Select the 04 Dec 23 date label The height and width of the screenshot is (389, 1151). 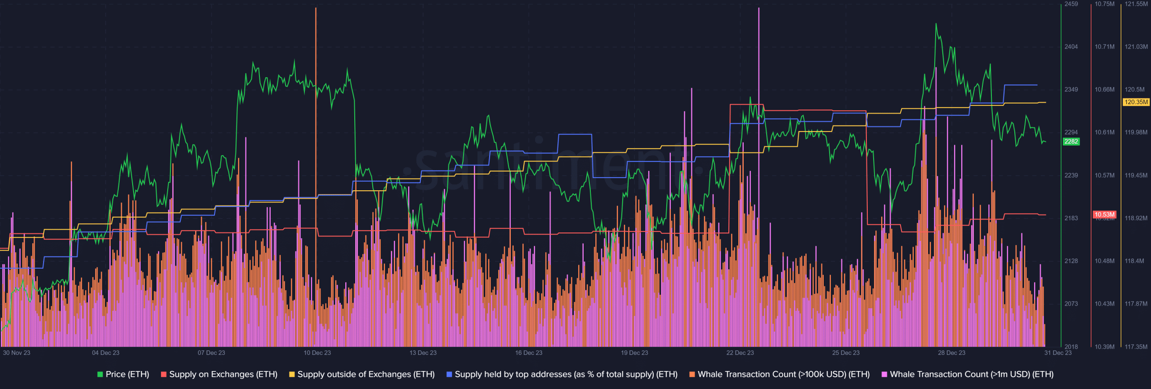(106, 353)
